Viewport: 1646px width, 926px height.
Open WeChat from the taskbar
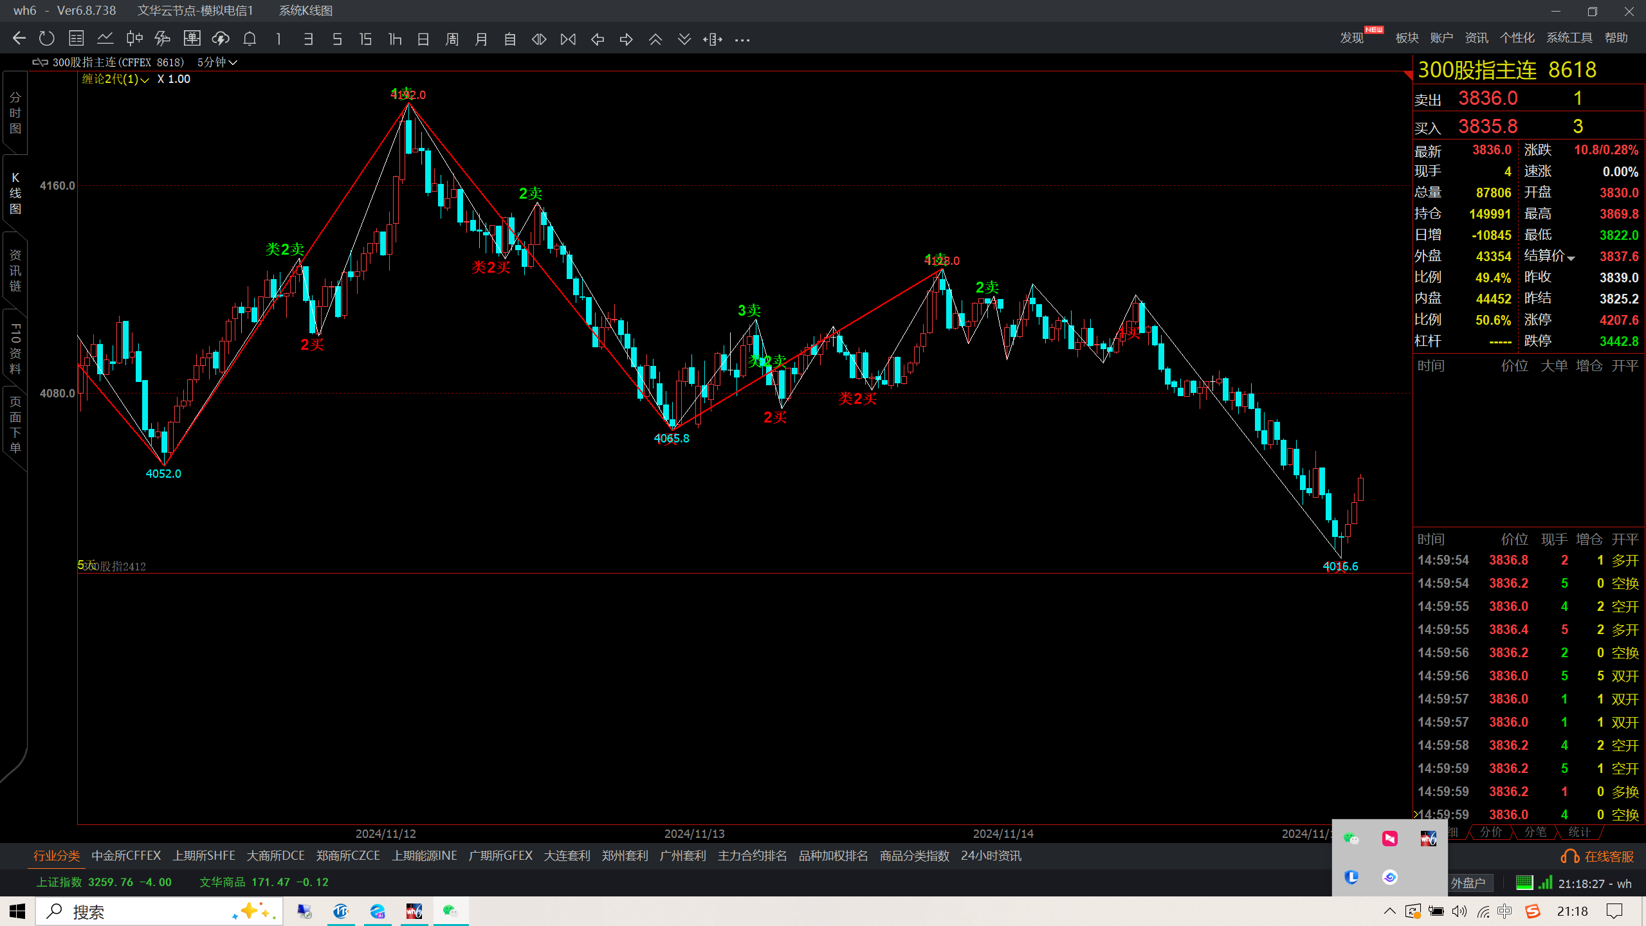point(450,911)
